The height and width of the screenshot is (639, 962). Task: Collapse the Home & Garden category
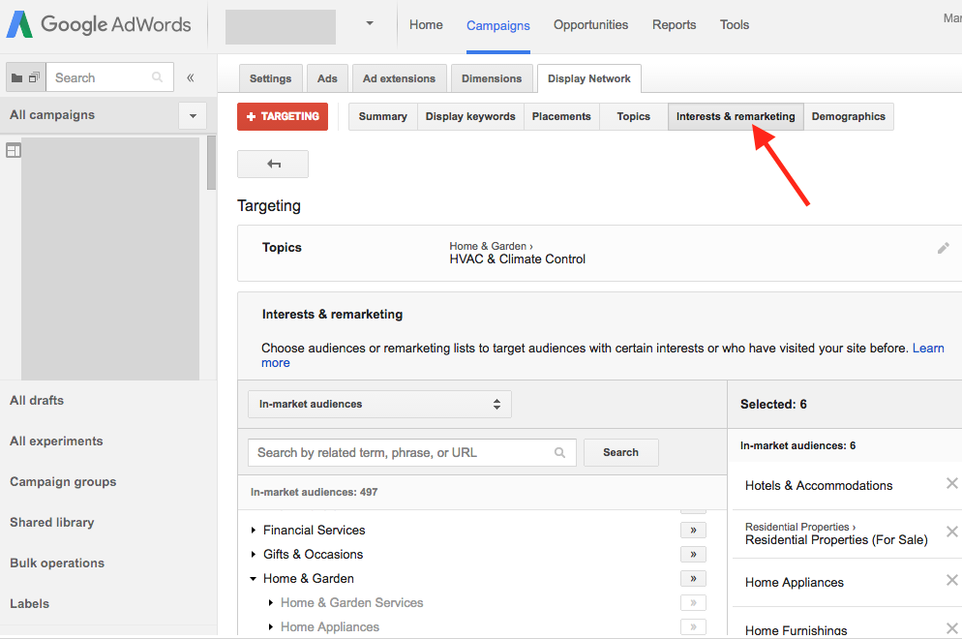coord(254,579)
